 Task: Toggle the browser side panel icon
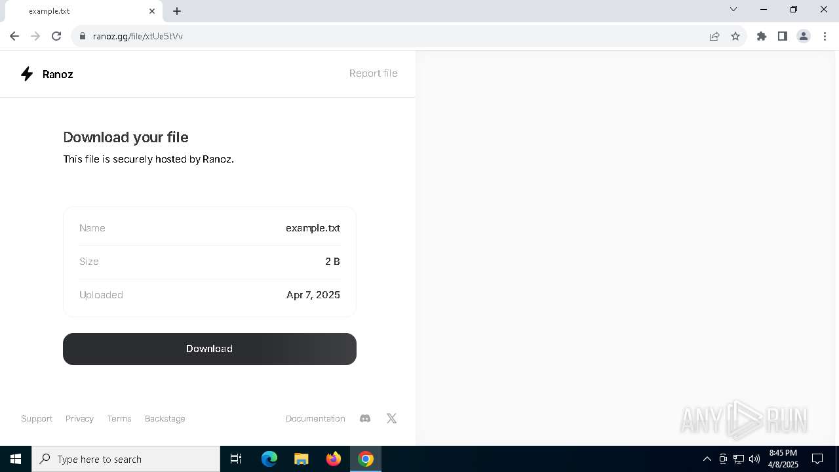[783, 36]
